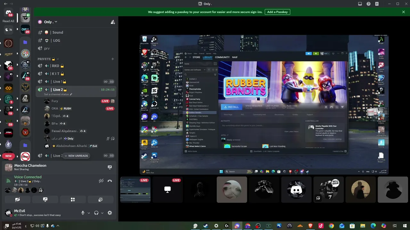The width and height of the screenshot is (410, 230).
Task: Open the server icon with 20 badge
Action: click(x=25, y=30)
